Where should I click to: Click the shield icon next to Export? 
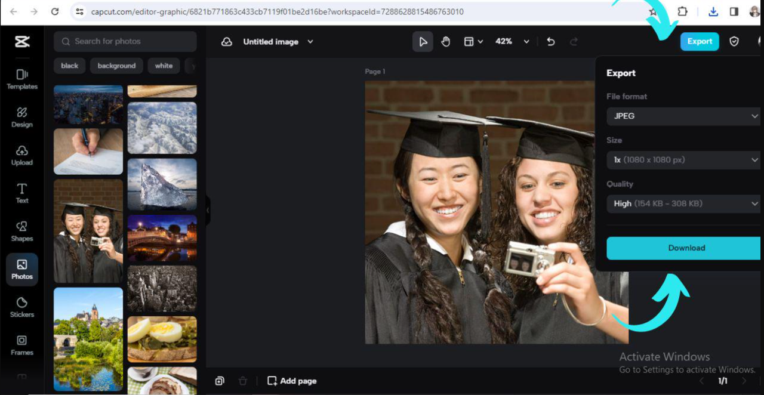coord(734,41)
